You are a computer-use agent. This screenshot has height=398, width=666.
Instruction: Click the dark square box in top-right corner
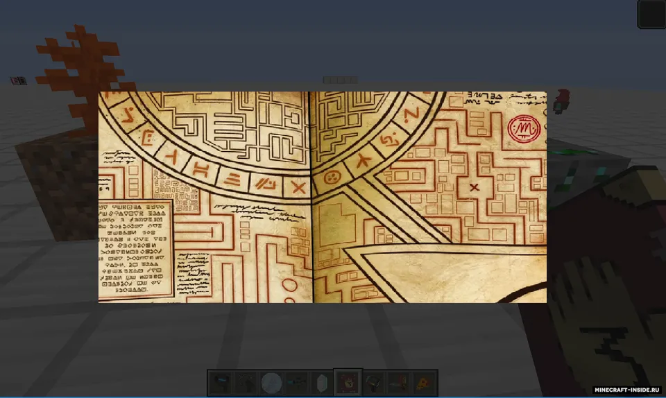tap(651, 14)
